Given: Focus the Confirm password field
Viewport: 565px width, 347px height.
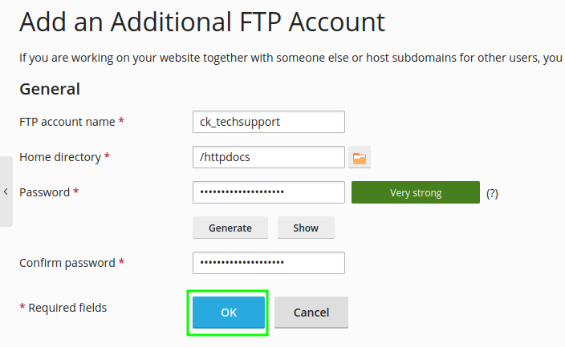Looking at the screenshot, I should click(x=269, y=263).
